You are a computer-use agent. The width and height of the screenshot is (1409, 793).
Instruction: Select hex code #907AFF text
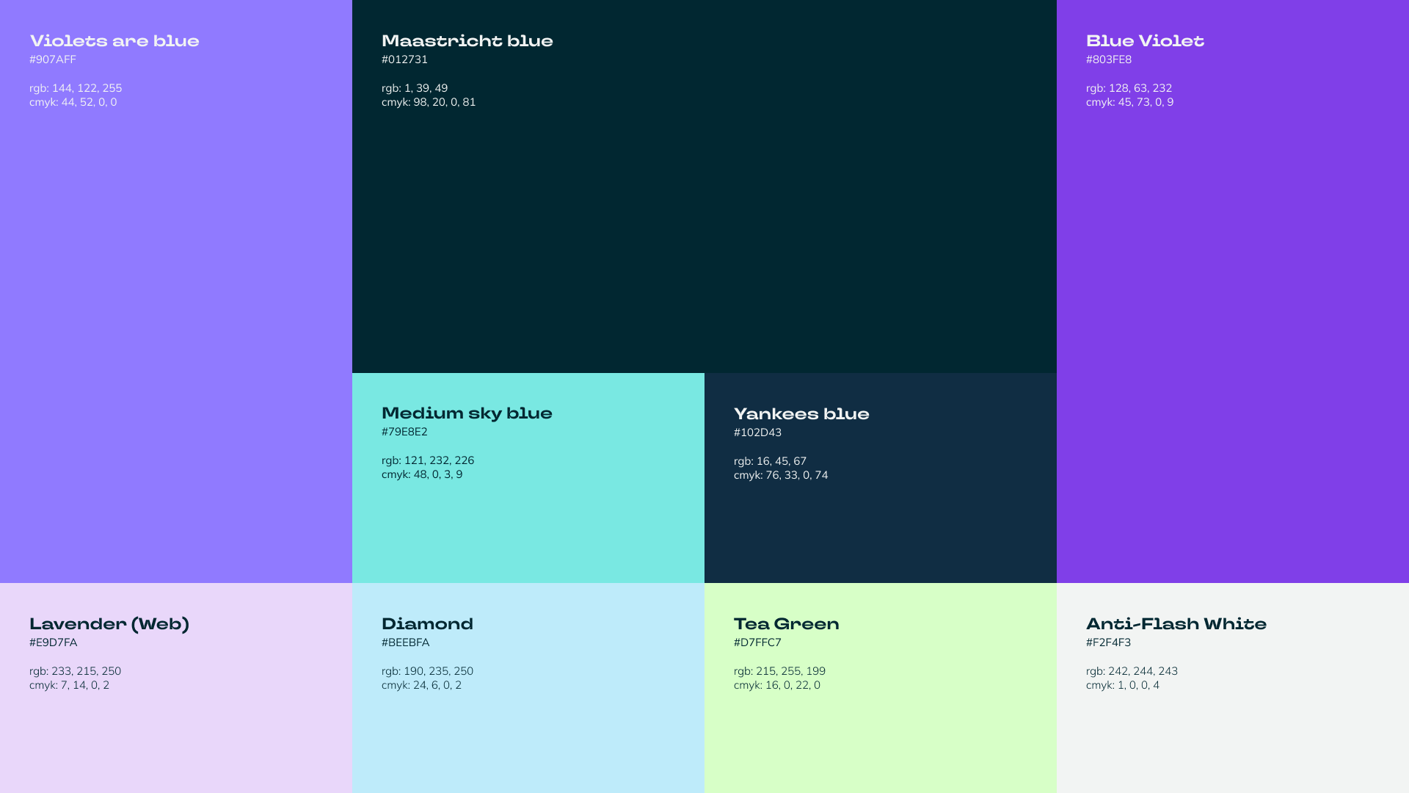pyautogui.click(x=53, y=59)
